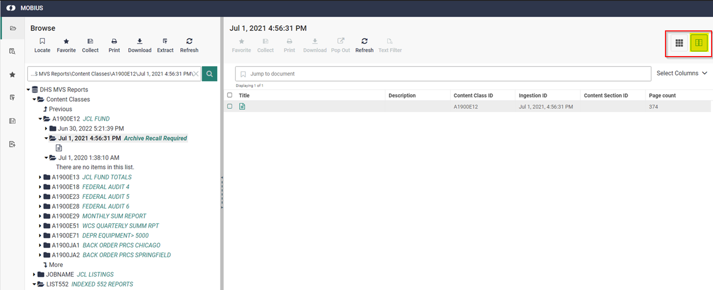Click Download in the Browse toolbar
The image size is (713, 290).
[x=140, y=46]
